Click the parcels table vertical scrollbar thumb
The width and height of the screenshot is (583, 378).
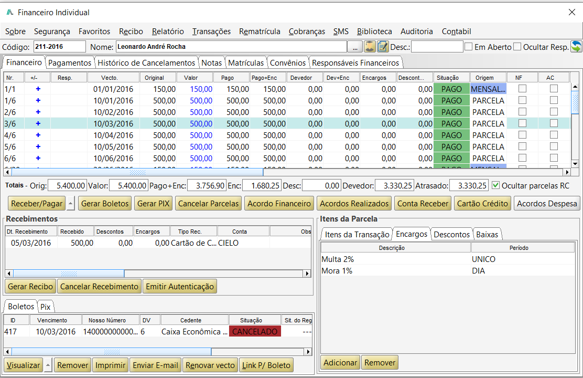[x=575, y=102]
